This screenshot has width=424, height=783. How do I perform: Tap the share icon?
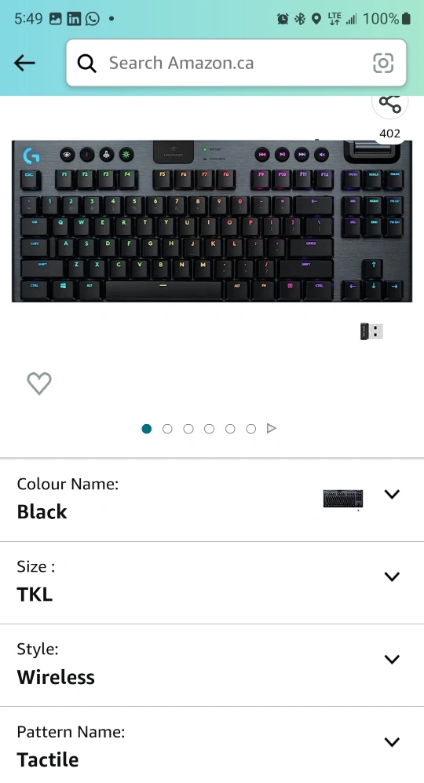[x=390, y=104]
